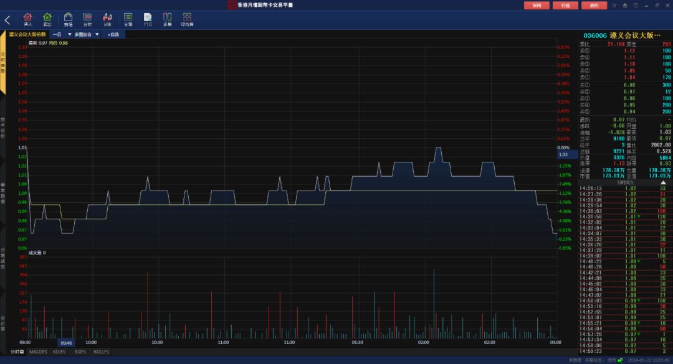Select the 分笔成交 left sidebar tab

pyautogui.click(x=2, y=258)
